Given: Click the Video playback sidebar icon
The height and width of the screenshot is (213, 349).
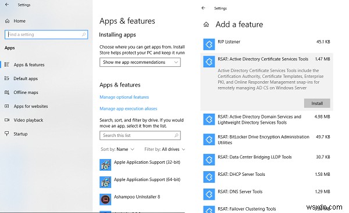Looking at the screenshot, I should pyautogui.click(x=7, y=120).
